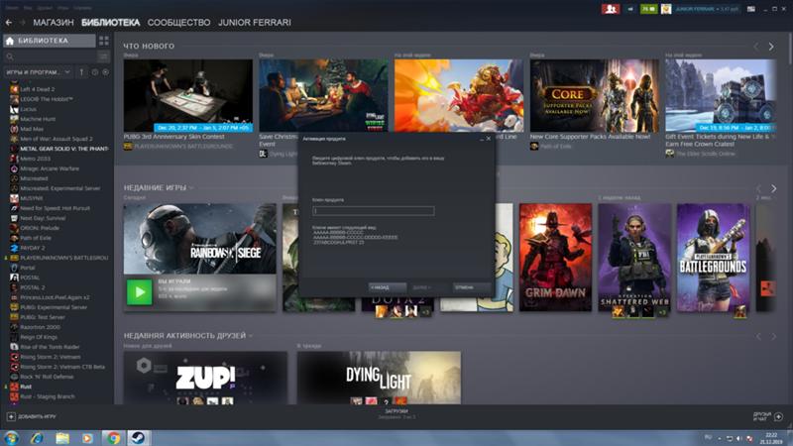Click the product key input field

[374, 211]
